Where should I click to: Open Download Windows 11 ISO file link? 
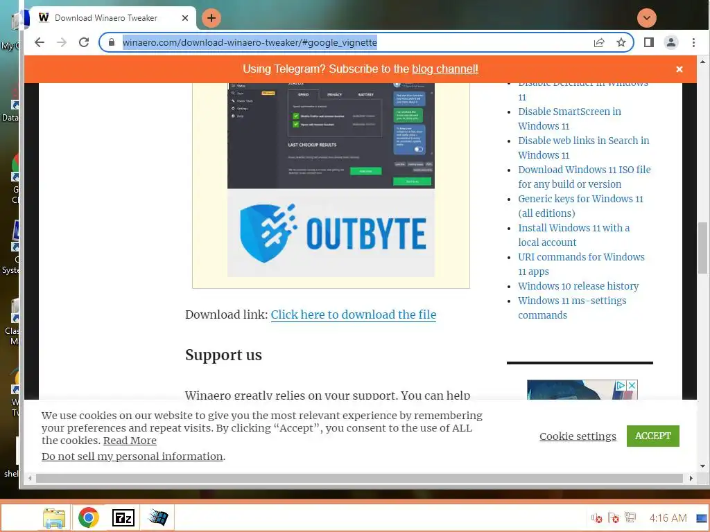coord(584,177)
